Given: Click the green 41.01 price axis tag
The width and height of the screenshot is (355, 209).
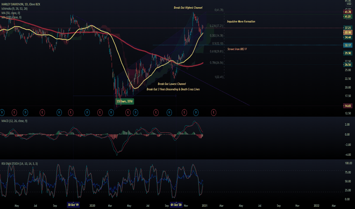Looking at the screenshot, I should [348, 16].
